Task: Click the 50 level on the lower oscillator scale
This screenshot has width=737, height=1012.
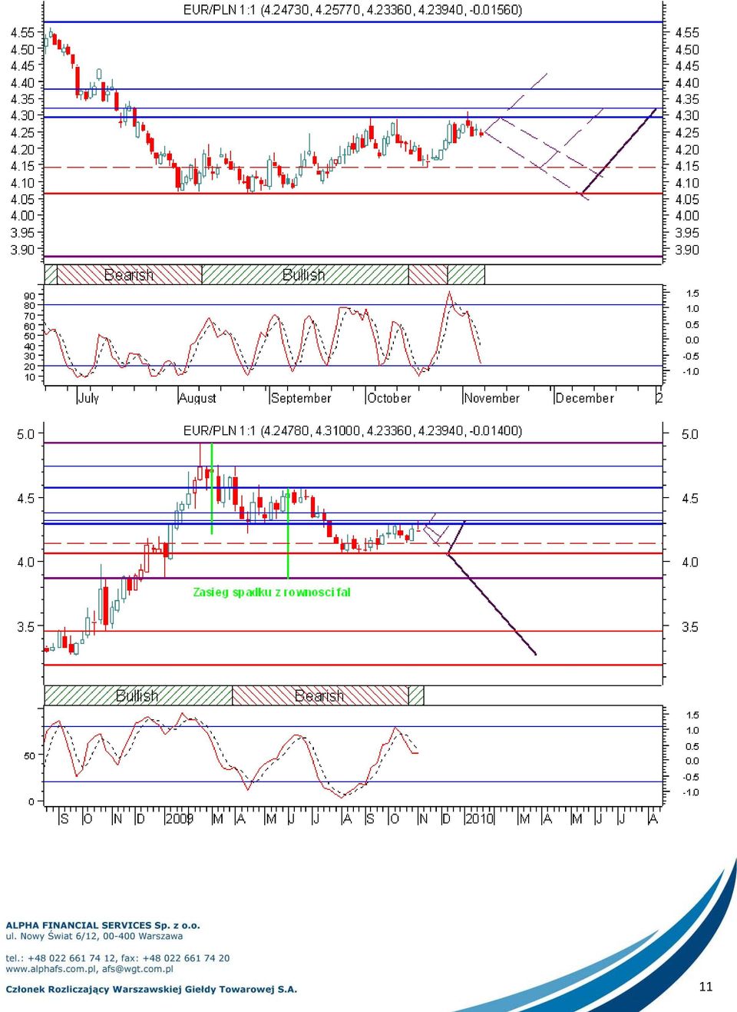Action: pyautogui.click(x=29, y=756)
